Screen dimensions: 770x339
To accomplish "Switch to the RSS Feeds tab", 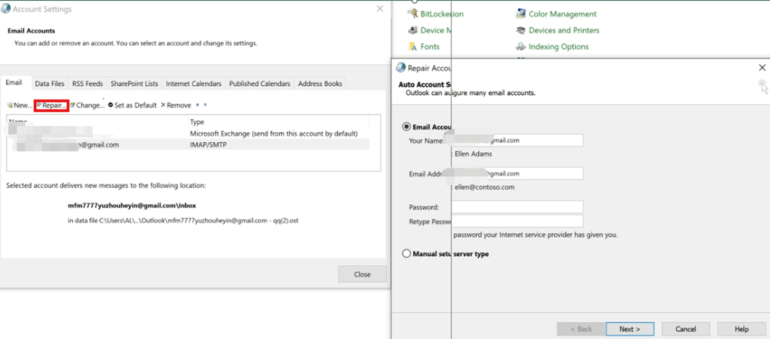I will (x=87, y=84).
